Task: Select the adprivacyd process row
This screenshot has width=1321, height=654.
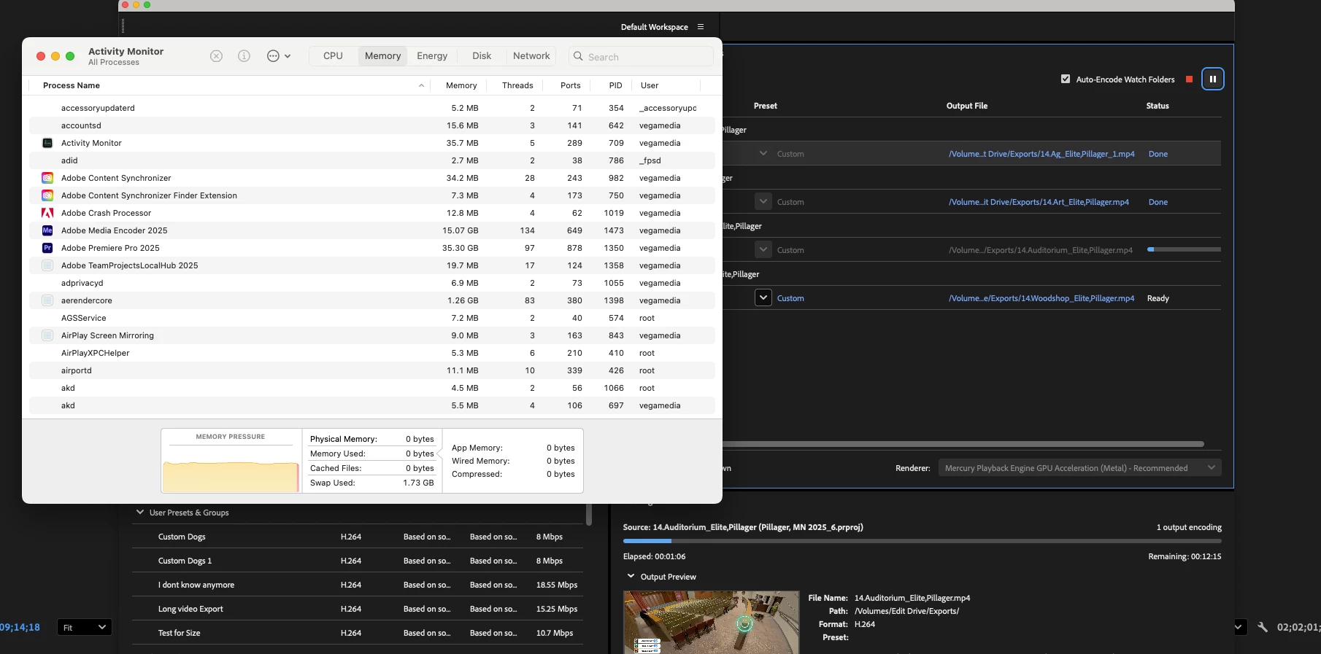Action: tap(372, 283)
